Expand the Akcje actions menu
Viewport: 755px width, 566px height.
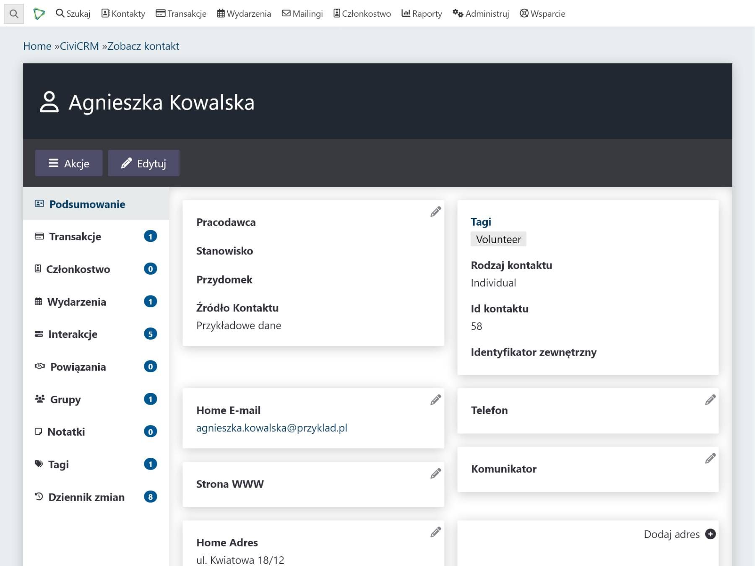(68, 163)
